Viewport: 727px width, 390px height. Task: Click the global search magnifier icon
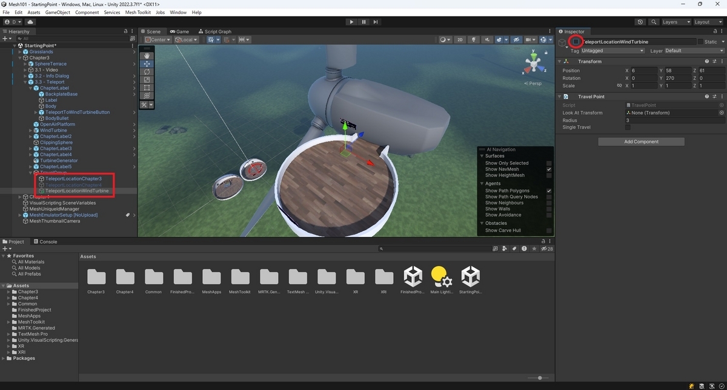click(654, 22)
